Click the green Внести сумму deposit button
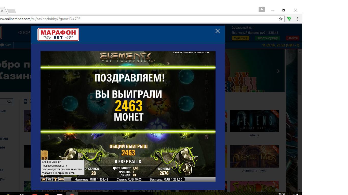The height and width of the screenshot is (195, 348). point(267,38)
